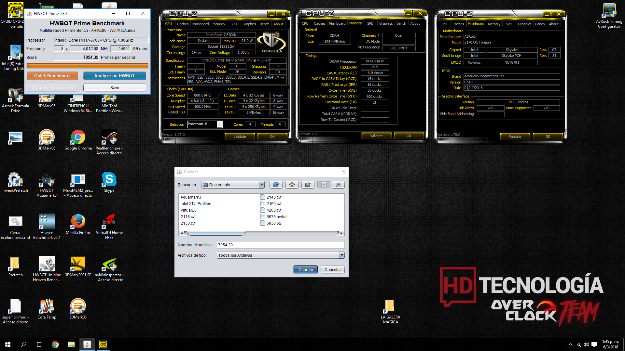The width and height of the screenshot is (625, 351).
Task: Click the orange benchmark progress bar
Action: pyautogui.click(x=88, y=66)
